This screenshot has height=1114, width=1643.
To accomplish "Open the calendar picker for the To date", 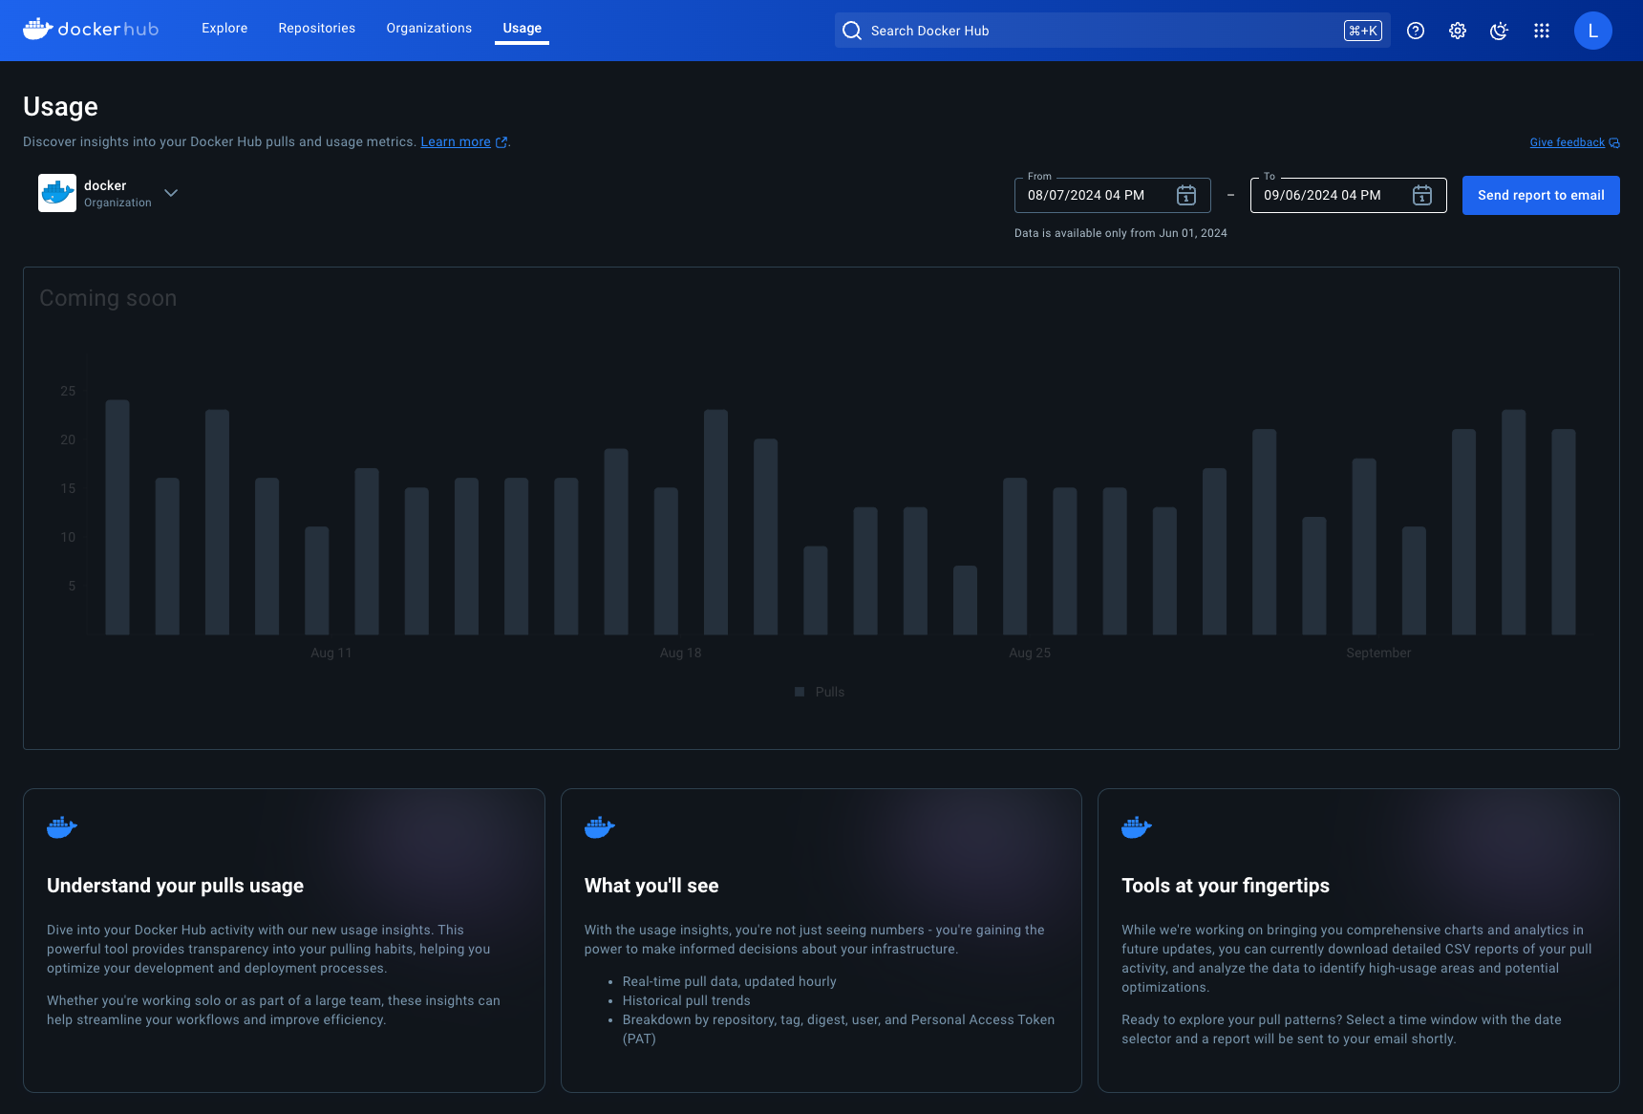I will click(1421, 195).
